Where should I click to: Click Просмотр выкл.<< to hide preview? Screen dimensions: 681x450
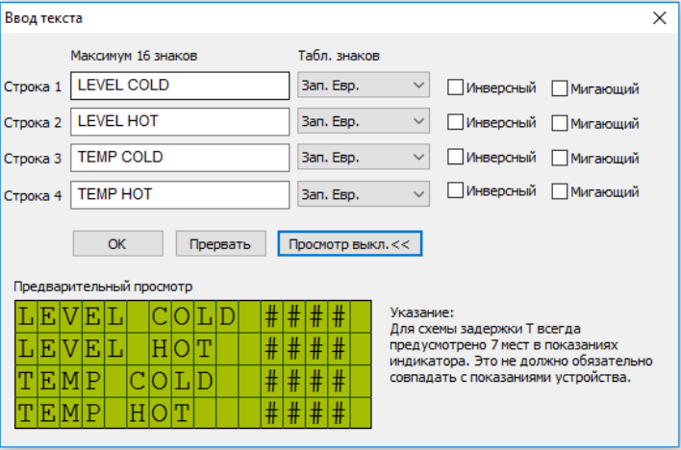point(349,243)
